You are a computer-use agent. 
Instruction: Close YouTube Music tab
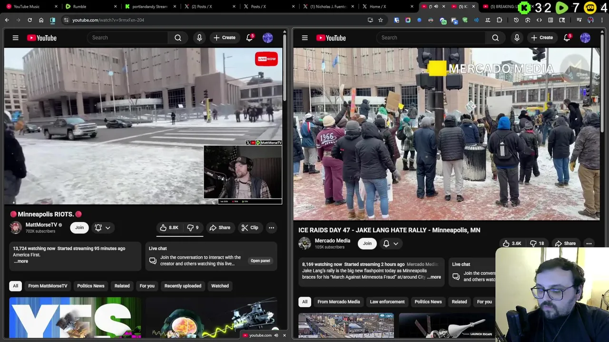pos(56,7)
